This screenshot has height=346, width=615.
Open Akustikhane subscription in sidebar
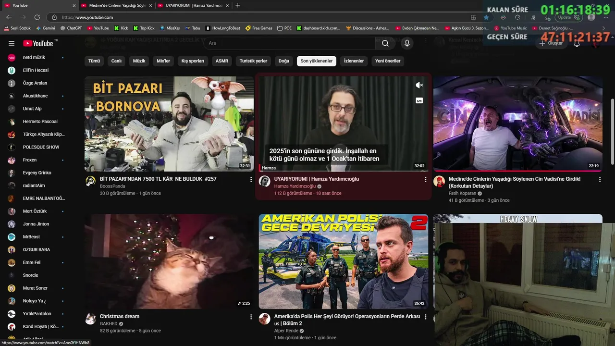36,96
